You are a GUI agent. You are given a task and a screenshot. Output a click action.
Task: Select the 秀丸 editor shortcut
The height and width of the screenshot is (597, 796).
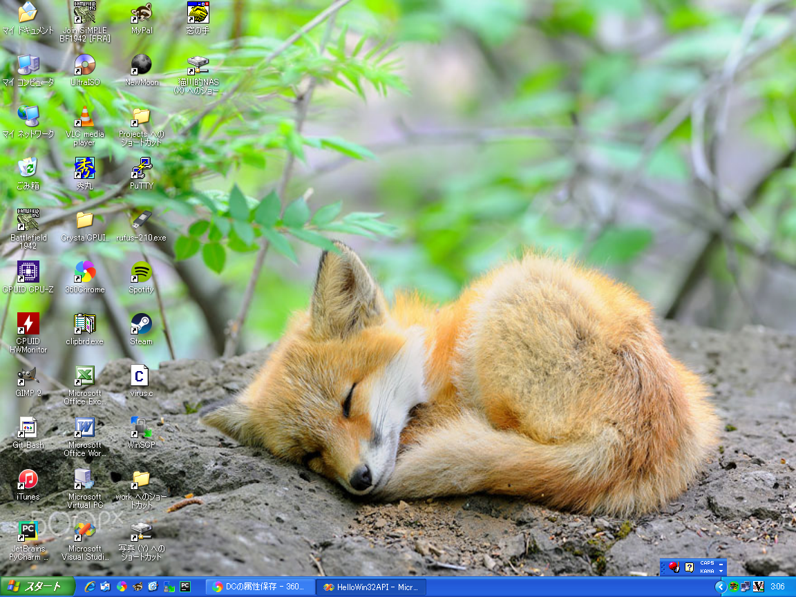point(85,173)
